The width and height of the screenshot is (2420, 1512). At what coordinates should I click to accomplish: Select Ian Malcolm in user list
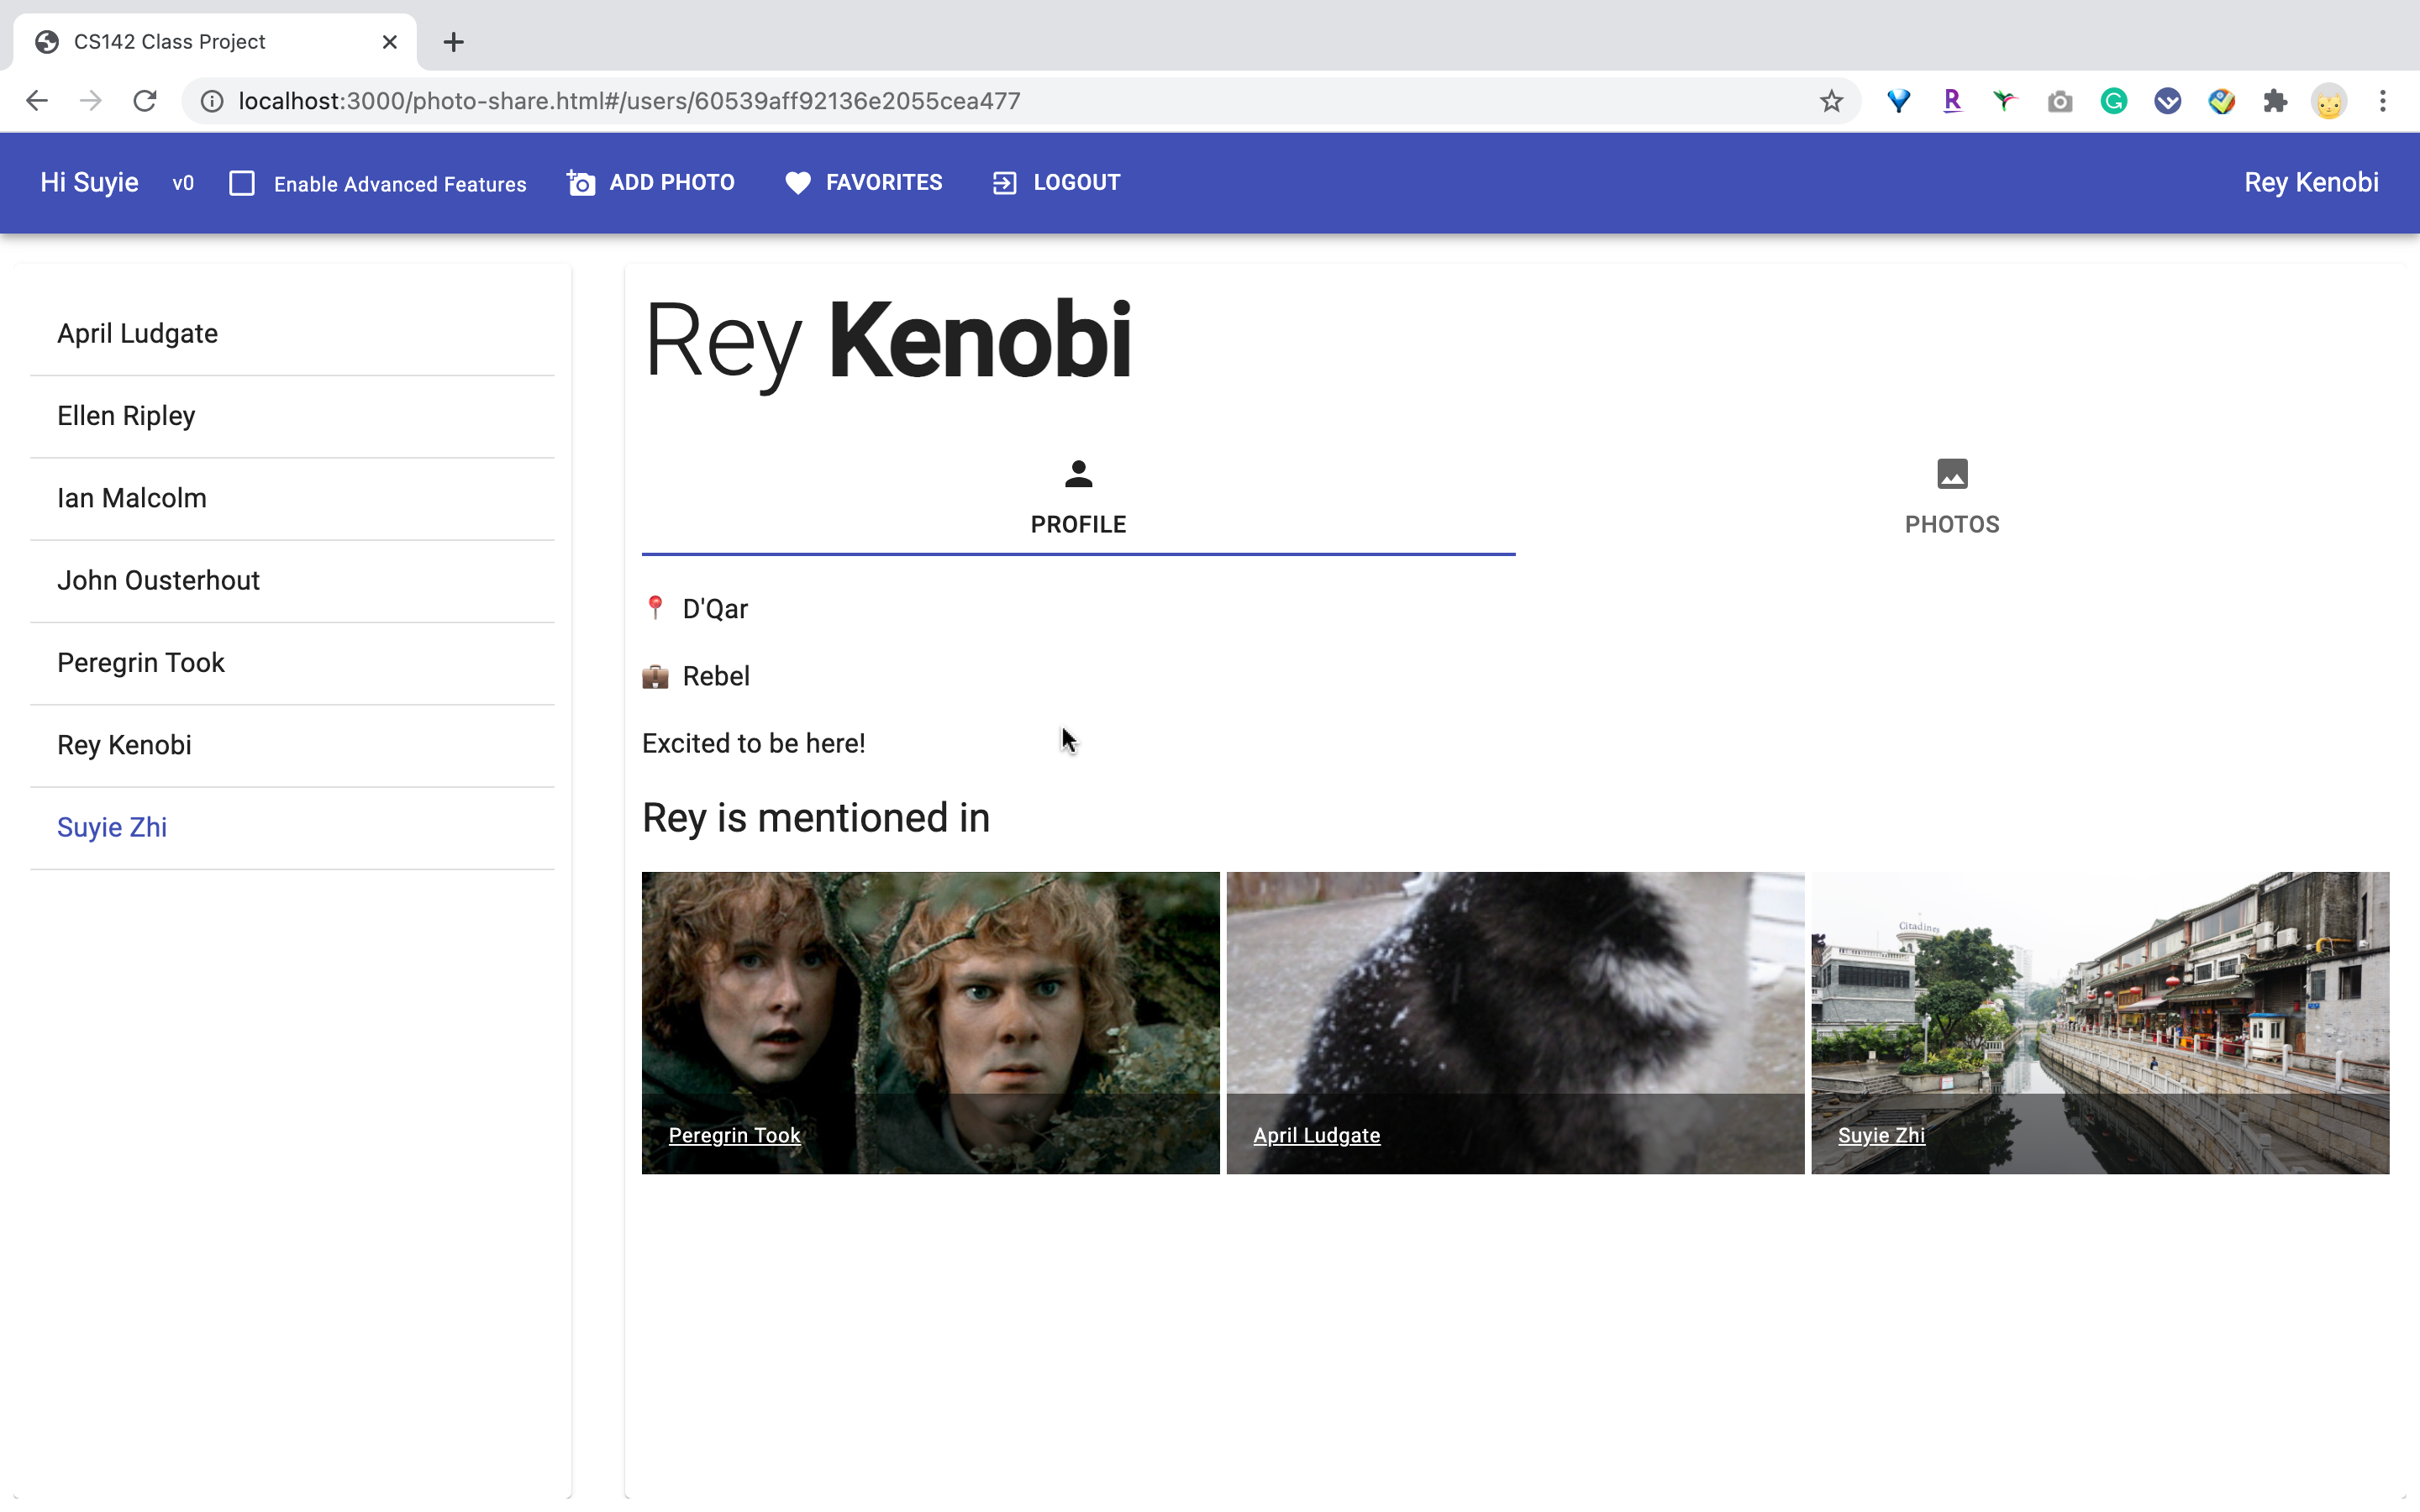point(292,498)
